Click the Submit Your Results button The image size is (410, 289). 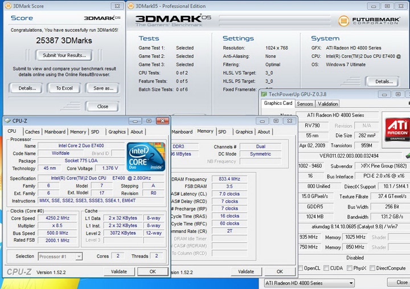(x=64, y=55)
